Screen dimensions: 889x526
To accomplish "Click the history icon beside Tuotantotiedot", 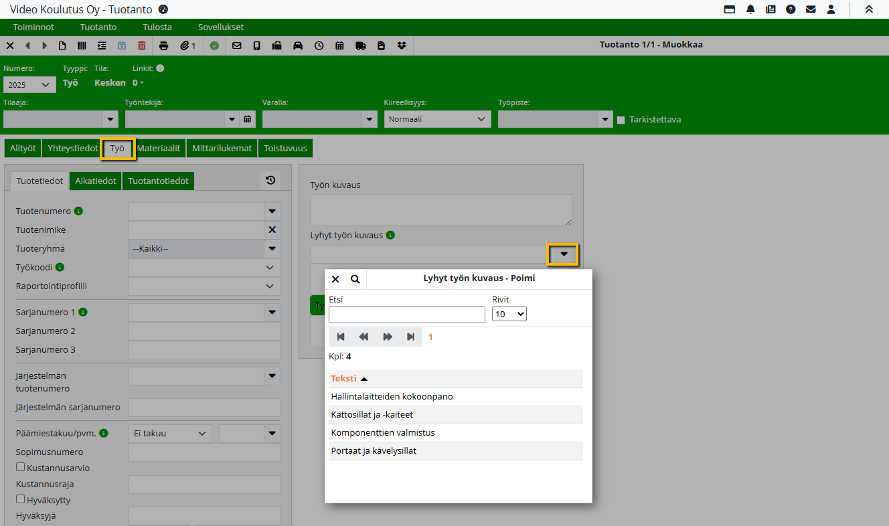I will 270,180.
